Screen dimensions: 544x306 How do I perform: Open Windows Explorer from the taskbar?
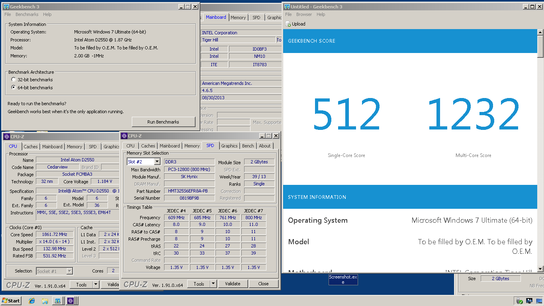click(45, 300)
